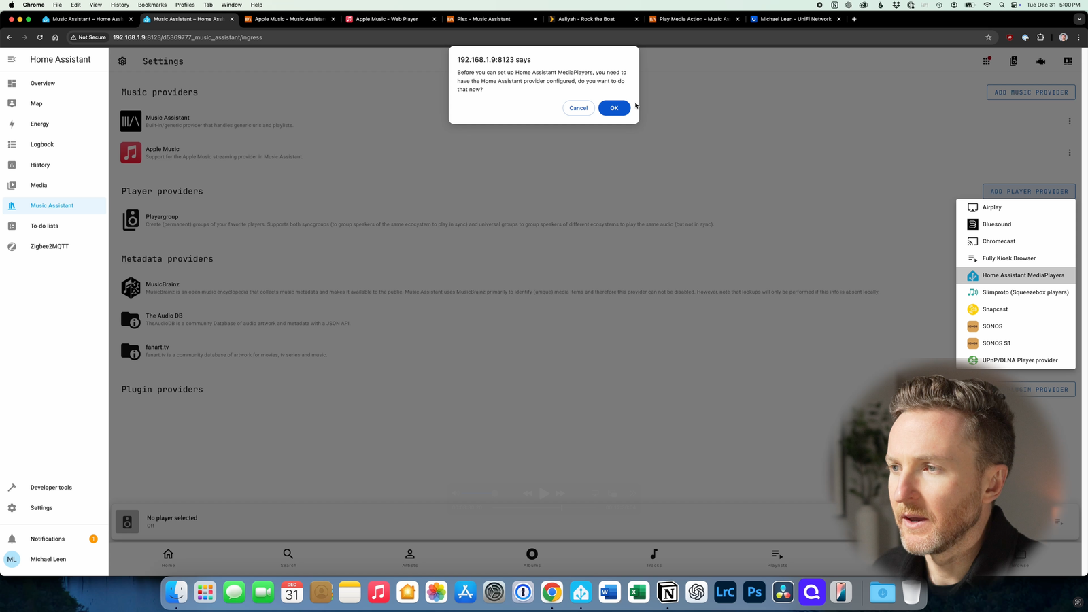
Task: Click ADD MUSIC PROVIDER button
Action: [x=1030, y=92]
